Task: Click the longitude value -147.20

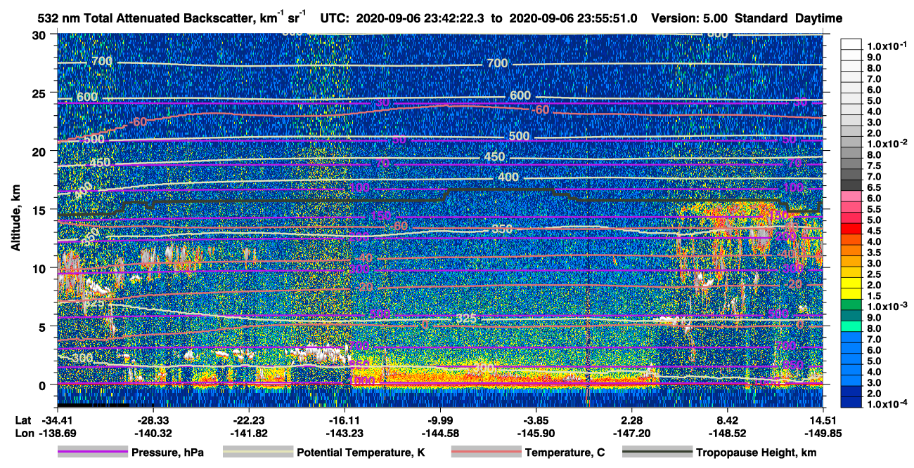Action: (x=632, y=433)
